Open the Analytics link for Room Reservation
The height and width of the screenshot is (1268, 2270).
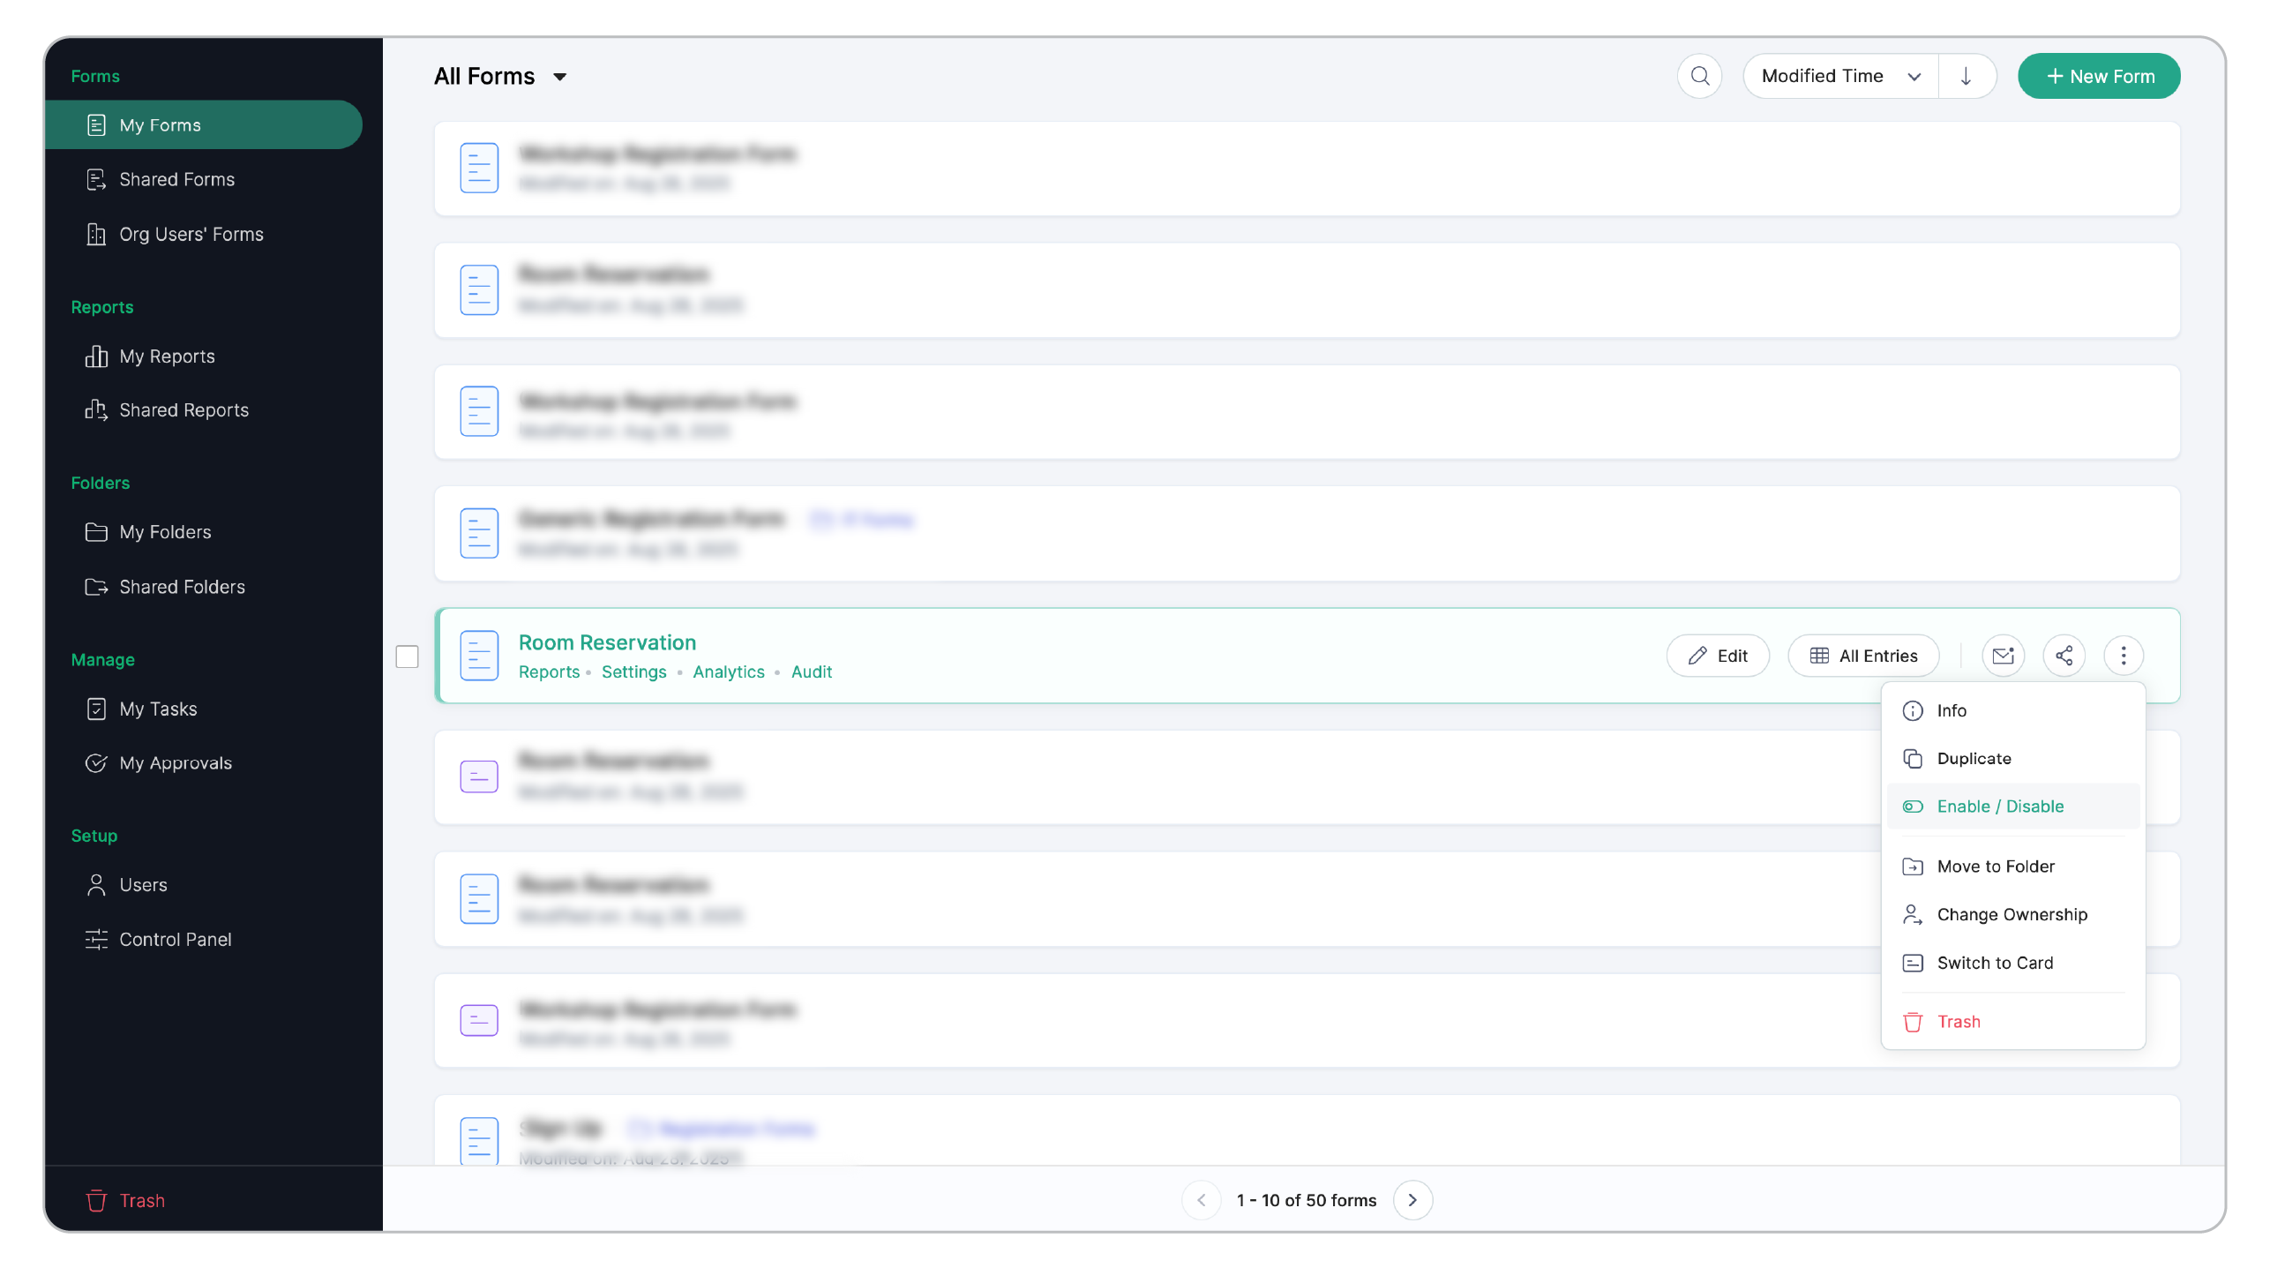728,672
